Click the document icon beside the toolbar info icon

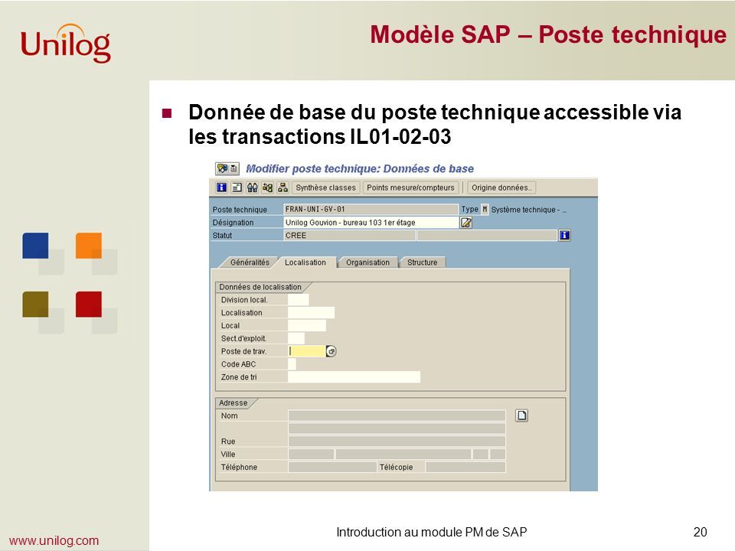(237, 188)
